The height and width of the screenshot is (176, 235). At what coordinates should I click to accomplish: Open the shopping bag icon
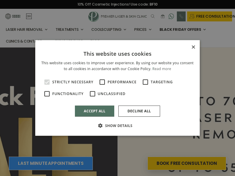tap(163, 16)
